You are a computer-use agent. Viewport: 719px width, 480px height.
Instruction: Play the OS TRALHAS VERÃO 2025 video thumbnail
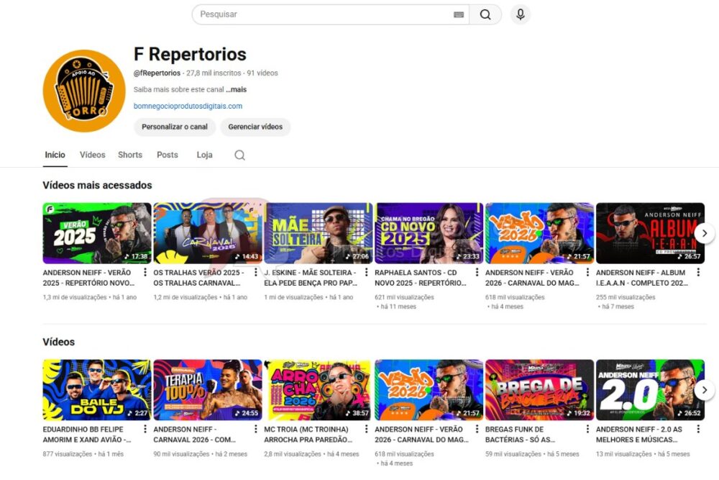[x=207, y=231]
